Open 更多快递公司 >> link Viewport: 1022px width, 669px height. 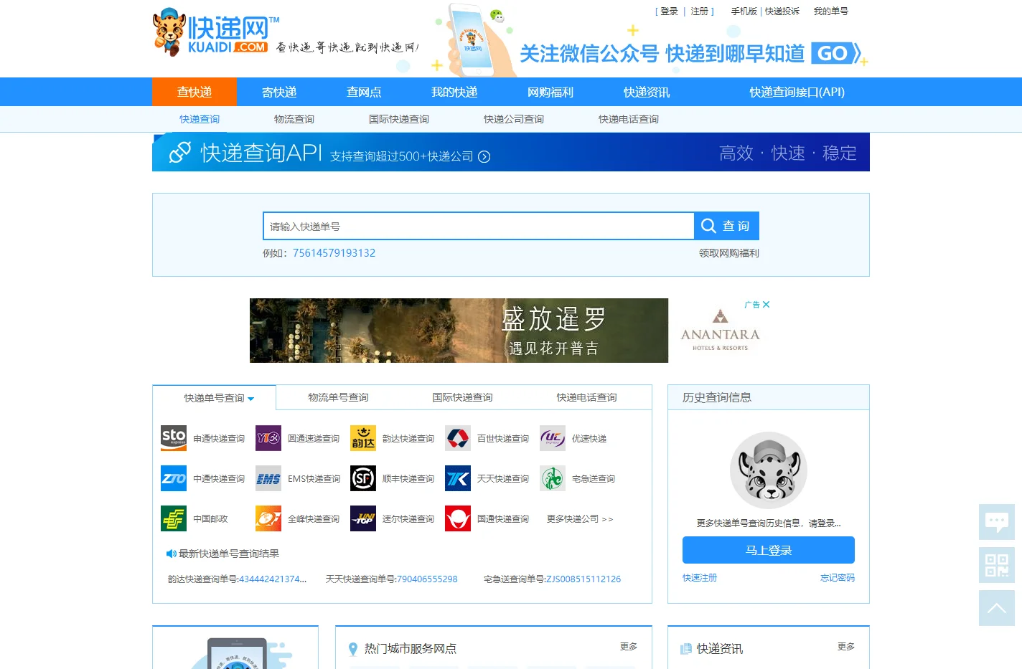(580, 519)
